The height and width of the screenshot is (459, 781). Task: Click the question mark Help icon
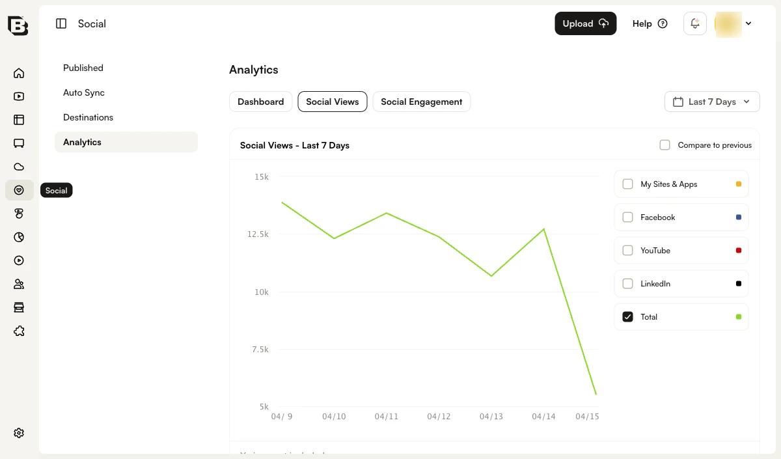point(663,23)
